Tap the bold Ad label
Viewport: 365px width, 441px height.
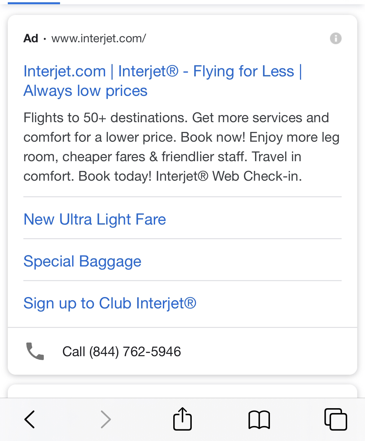31,38
